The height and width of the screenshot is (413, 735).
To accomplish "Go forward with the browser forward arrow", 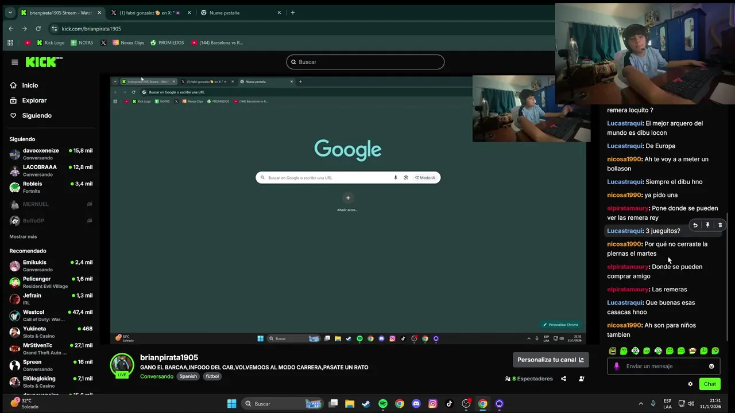I will pos(24,29).
